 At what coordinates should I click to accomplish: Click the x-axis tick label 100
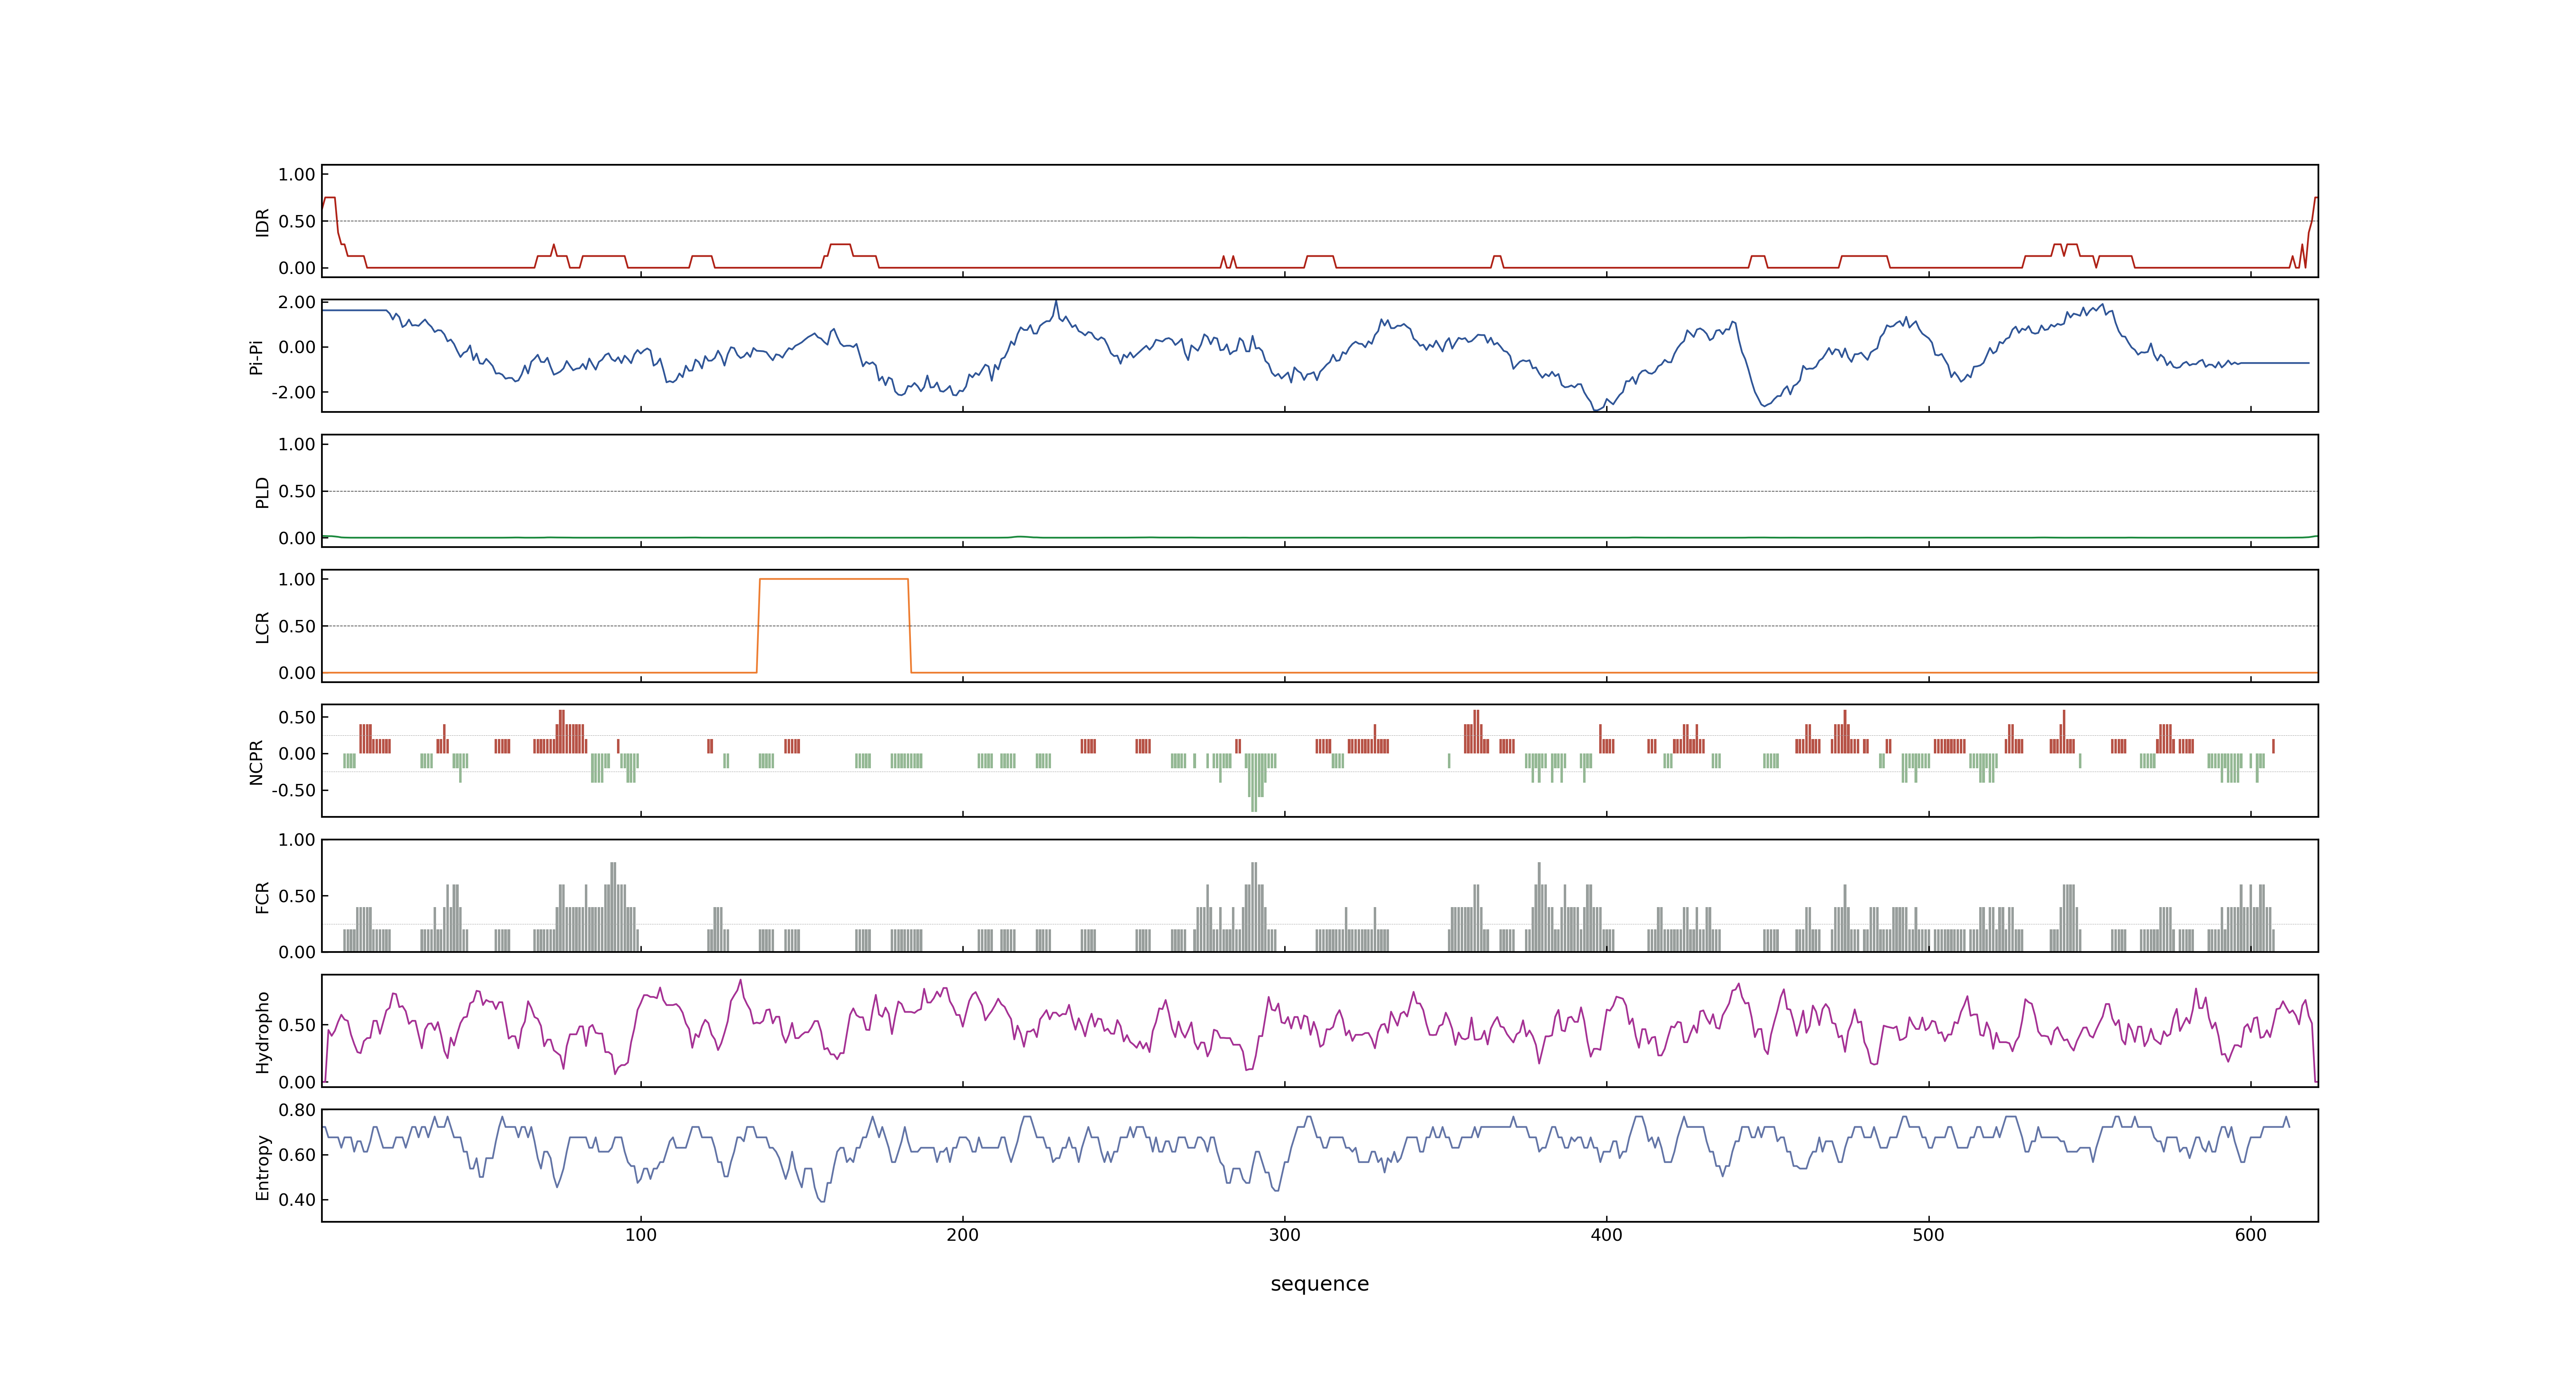click(x=641, y=1235)
